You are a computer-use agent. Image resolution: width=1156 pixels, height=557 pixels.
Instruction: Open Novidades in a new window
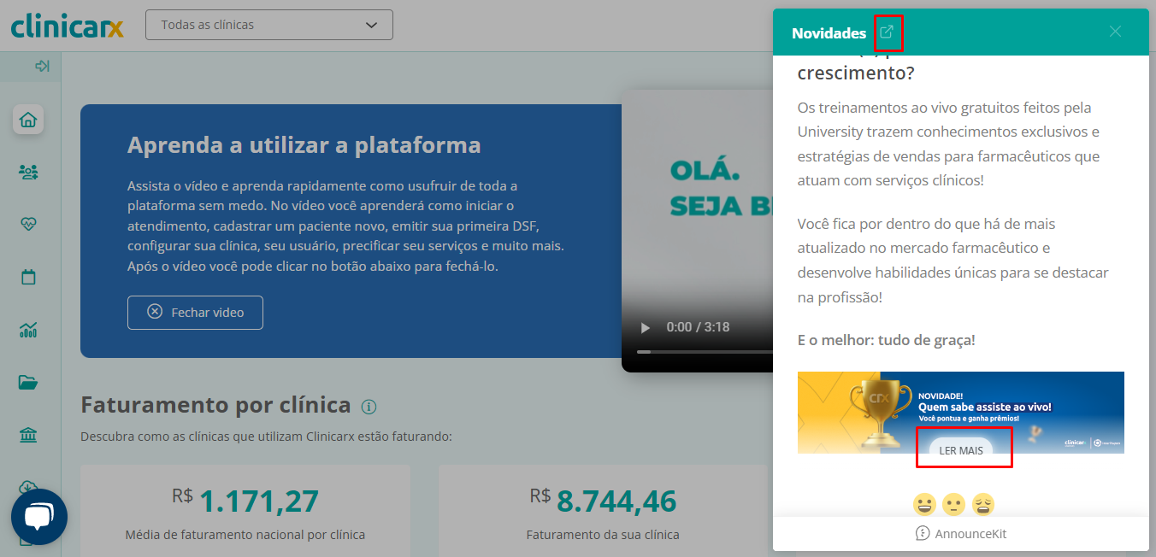(888, 32)
